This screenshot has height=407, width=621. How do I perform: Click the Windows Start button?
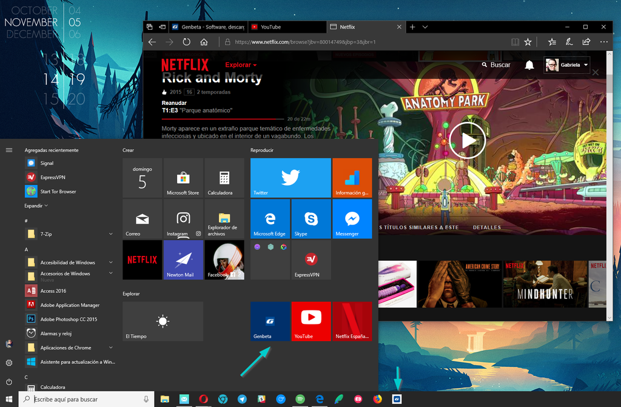pyautogui.click(x=9, y=399)
